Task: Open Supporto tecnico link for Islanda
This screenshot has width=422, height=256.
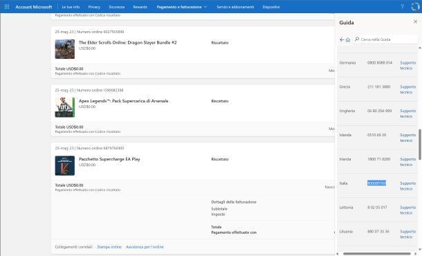Action: pyautogui.click(x=407, y=138)
